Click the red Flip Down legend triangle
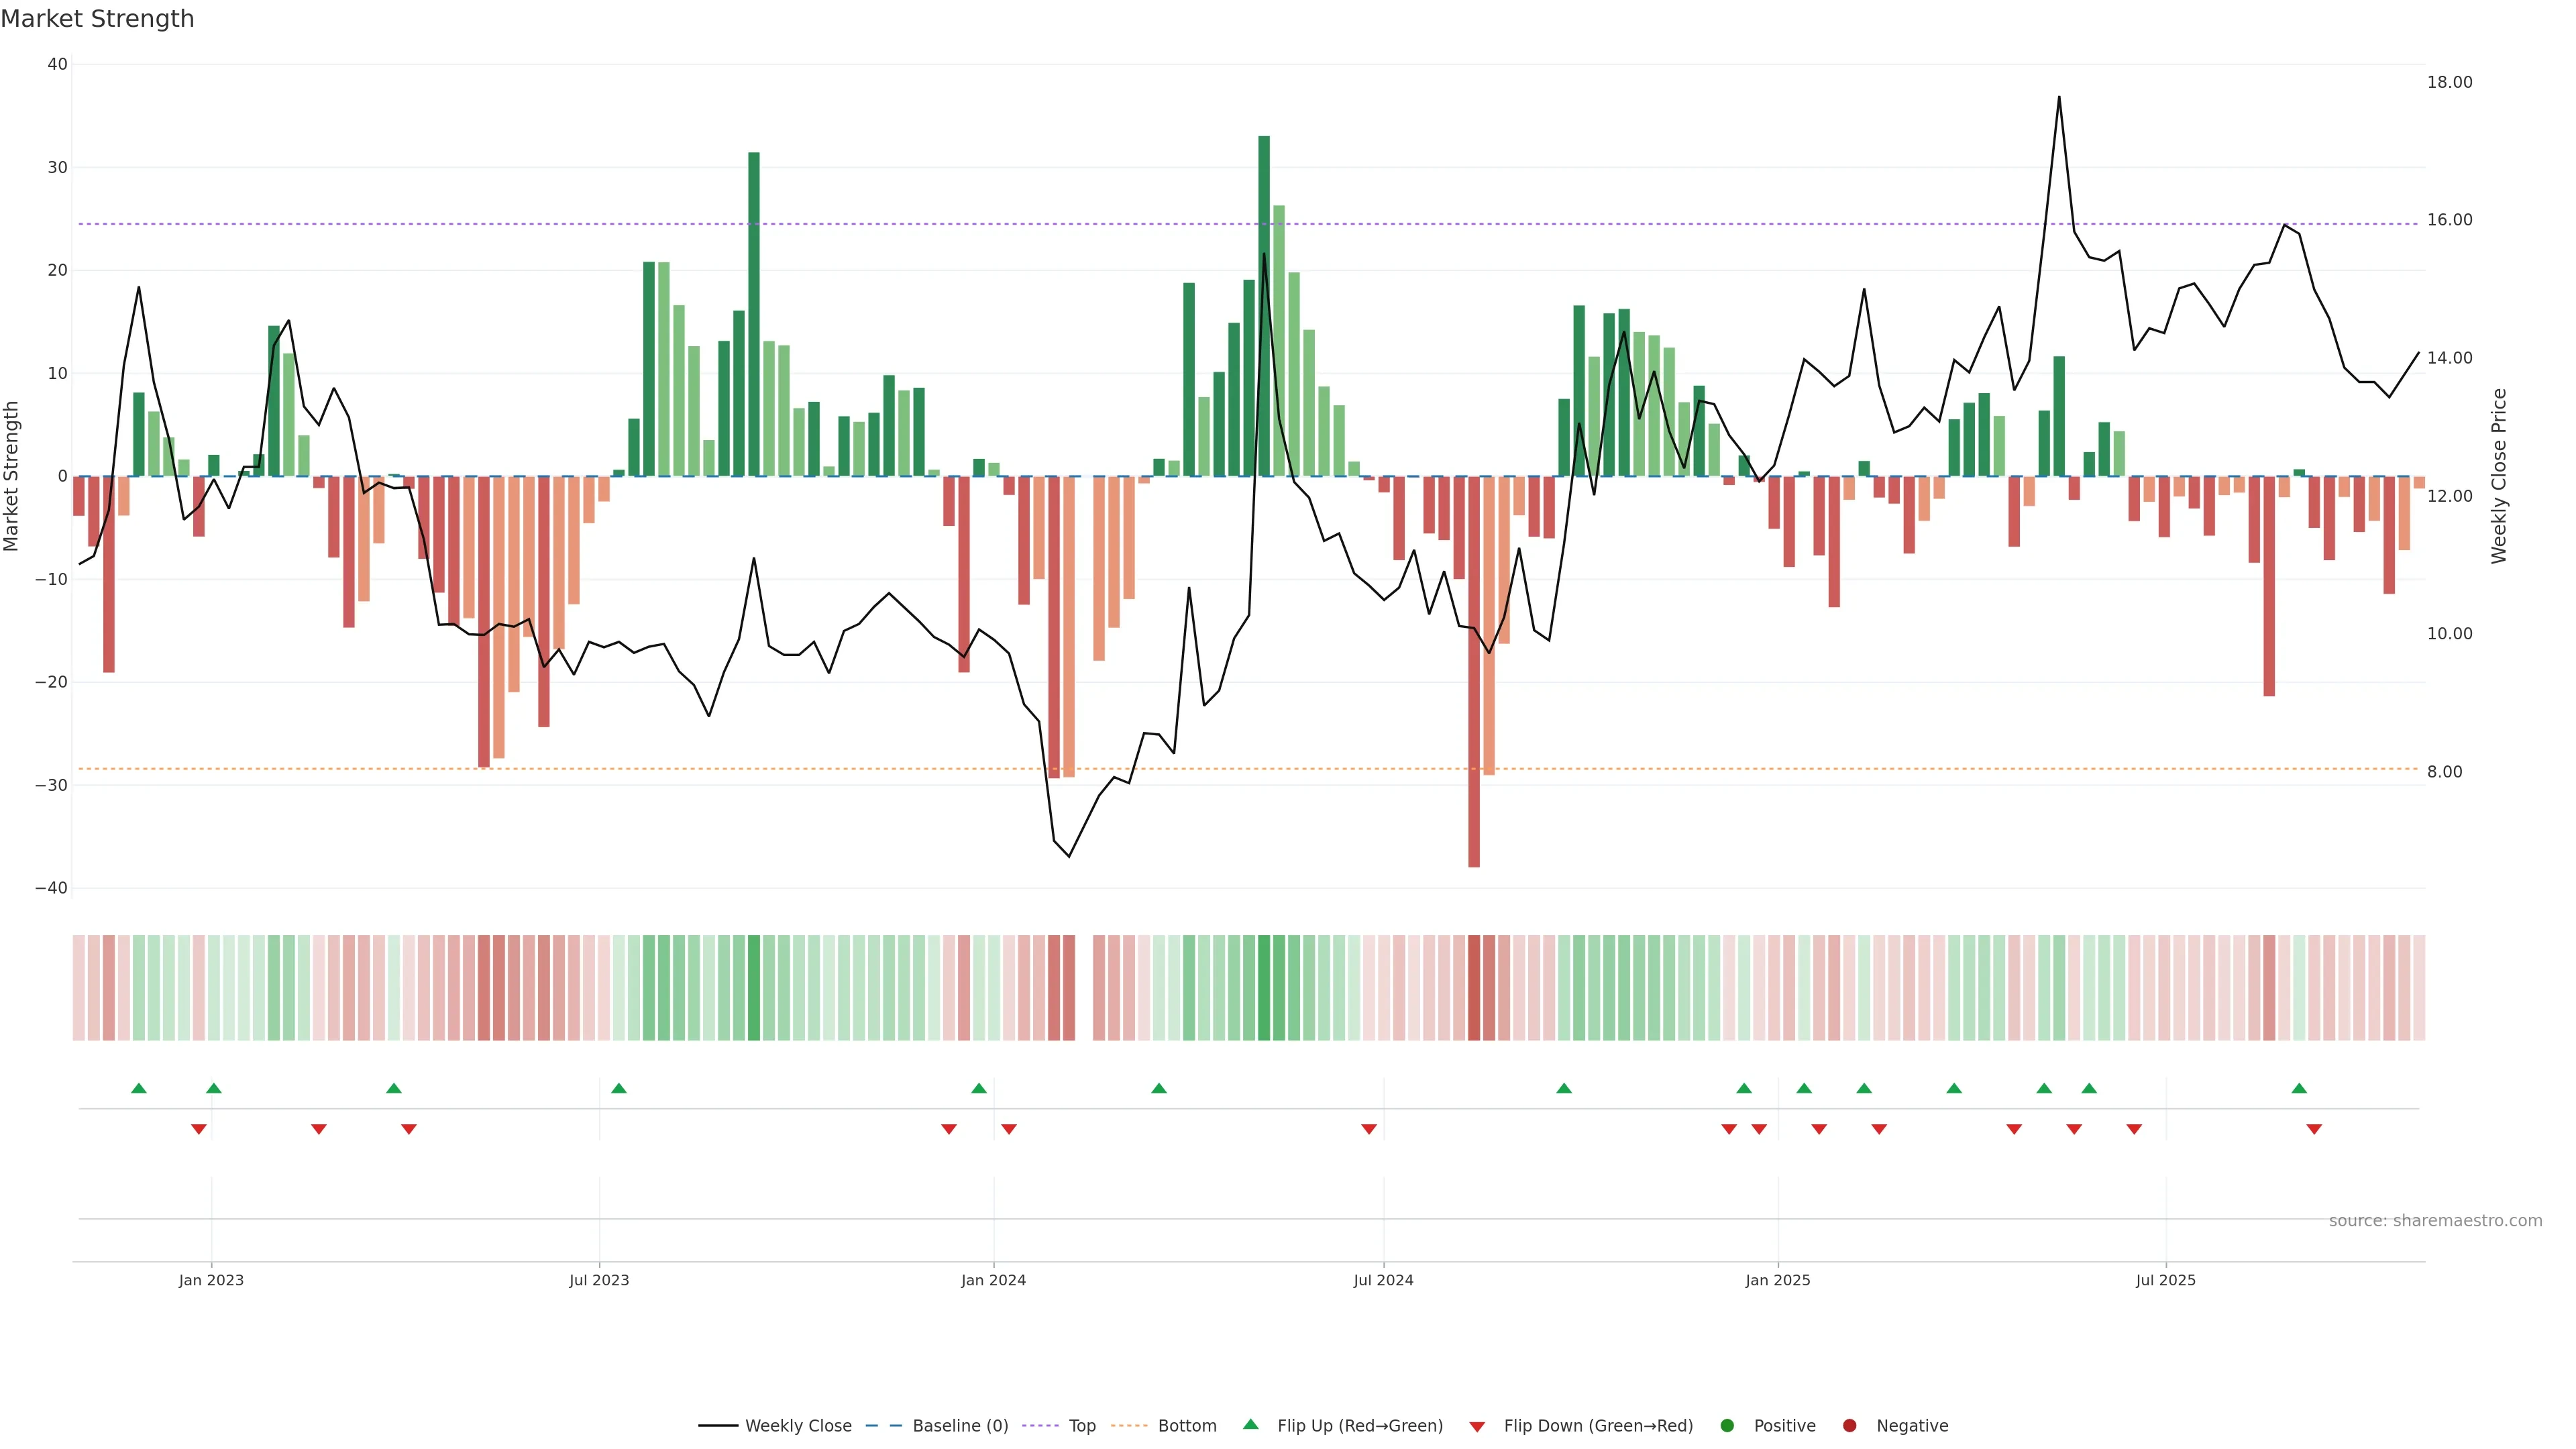This screenshot has width=2576, height=1449. (x=1477, y=1427)
